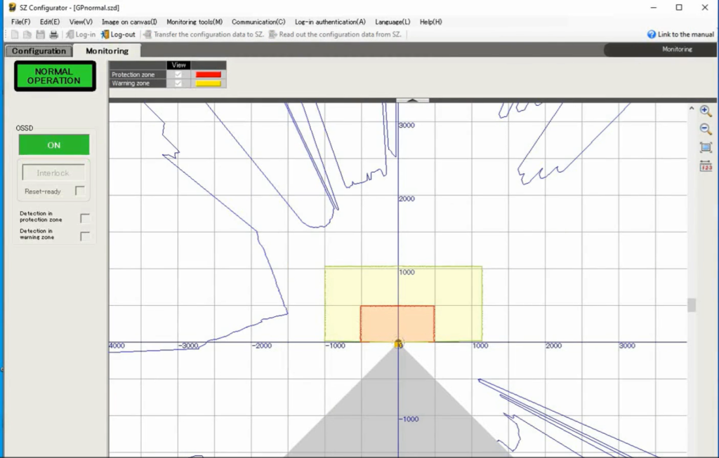Click the zoom out magnifier icon
Image resolution: width=719 pixels, height=458 pixels.
point(706,129)
